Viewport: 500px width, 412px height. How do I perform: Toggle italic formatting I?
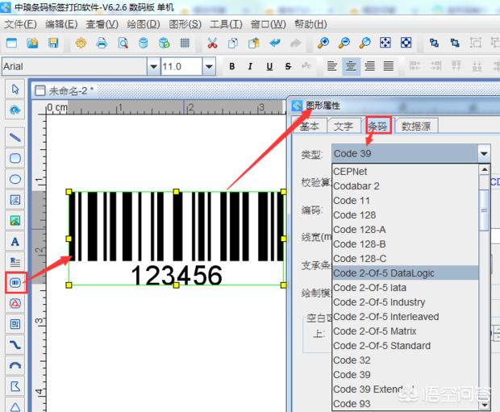(x=250, y=66)
